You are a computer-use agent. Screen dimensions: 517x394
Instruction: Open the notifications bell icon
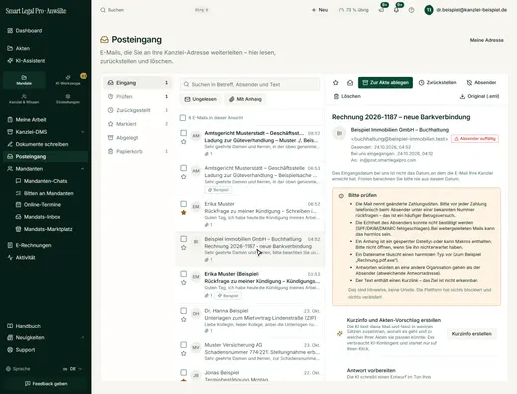pos(396,10)
